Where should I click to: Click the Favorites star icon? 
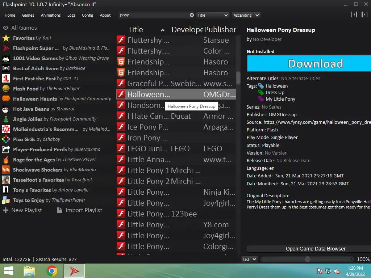(6, 38)
